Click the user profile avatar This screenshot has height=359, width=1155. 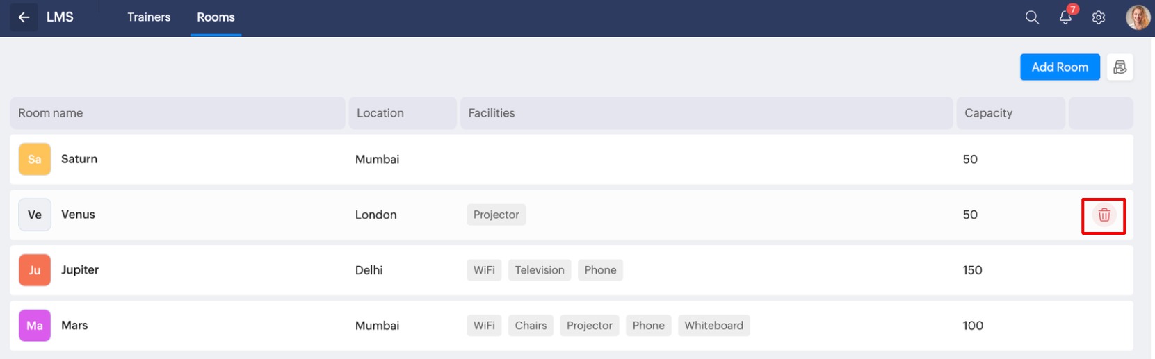click(1138, 17)
